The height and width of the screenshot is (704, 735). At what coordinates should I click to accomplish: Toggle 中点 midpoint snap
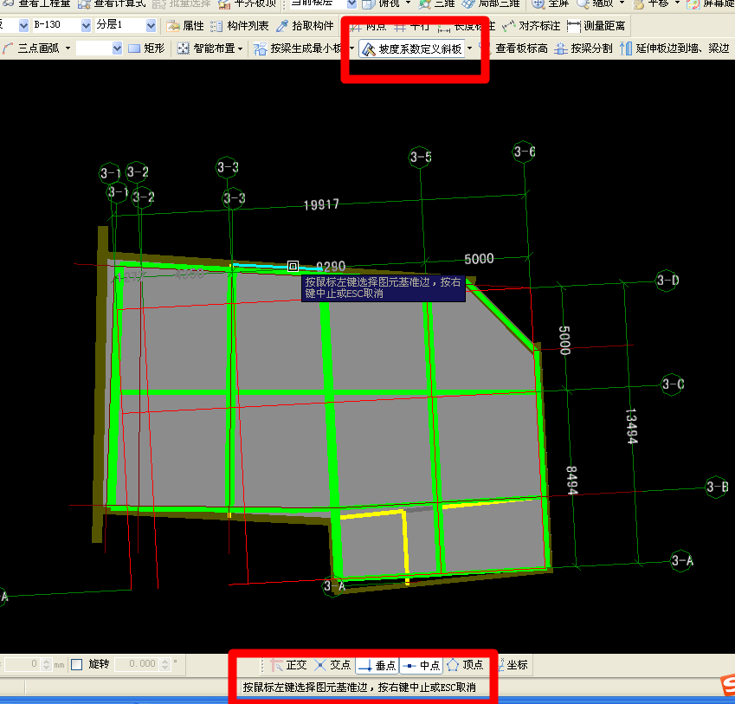[x=422, y=665]
